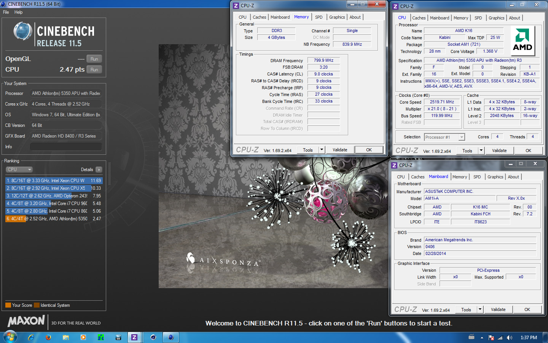Click the Cinebench logo sphere
Image resolution: width=548 pixels, height=343 pixels.
(x=23, y=31)
